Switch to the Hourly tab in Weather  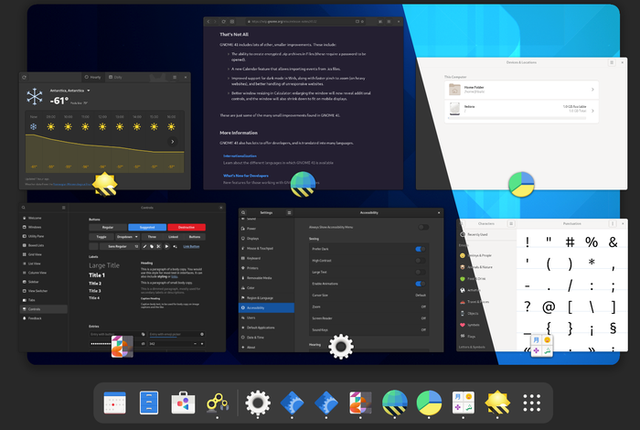92,77
